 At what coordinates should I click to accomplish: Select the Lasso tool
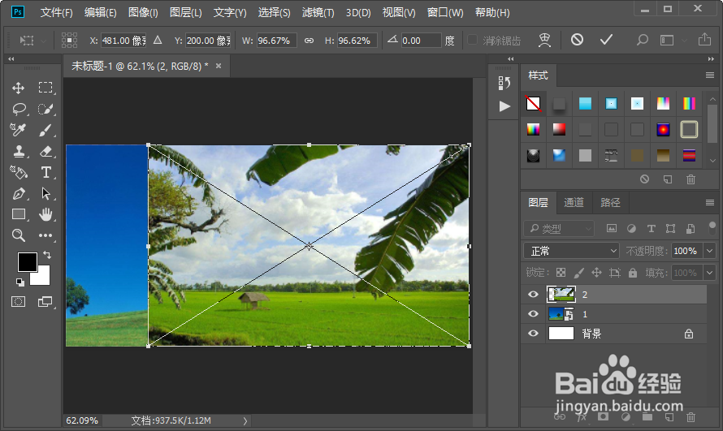[19, 109]
